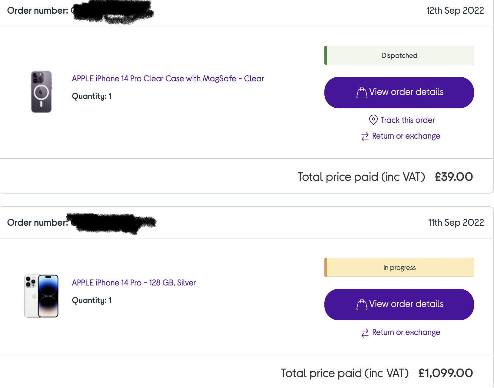Click the exchange arrows icon for the Clear Case order

pos(365,137)
